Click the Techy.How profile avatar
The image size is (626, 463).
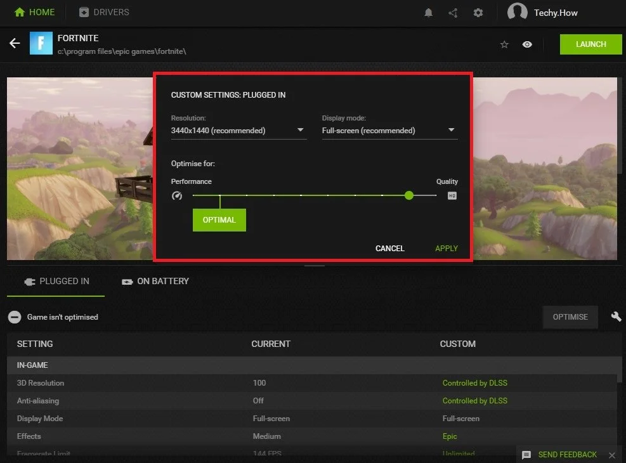pyautogui.click(x=517, y=11)
